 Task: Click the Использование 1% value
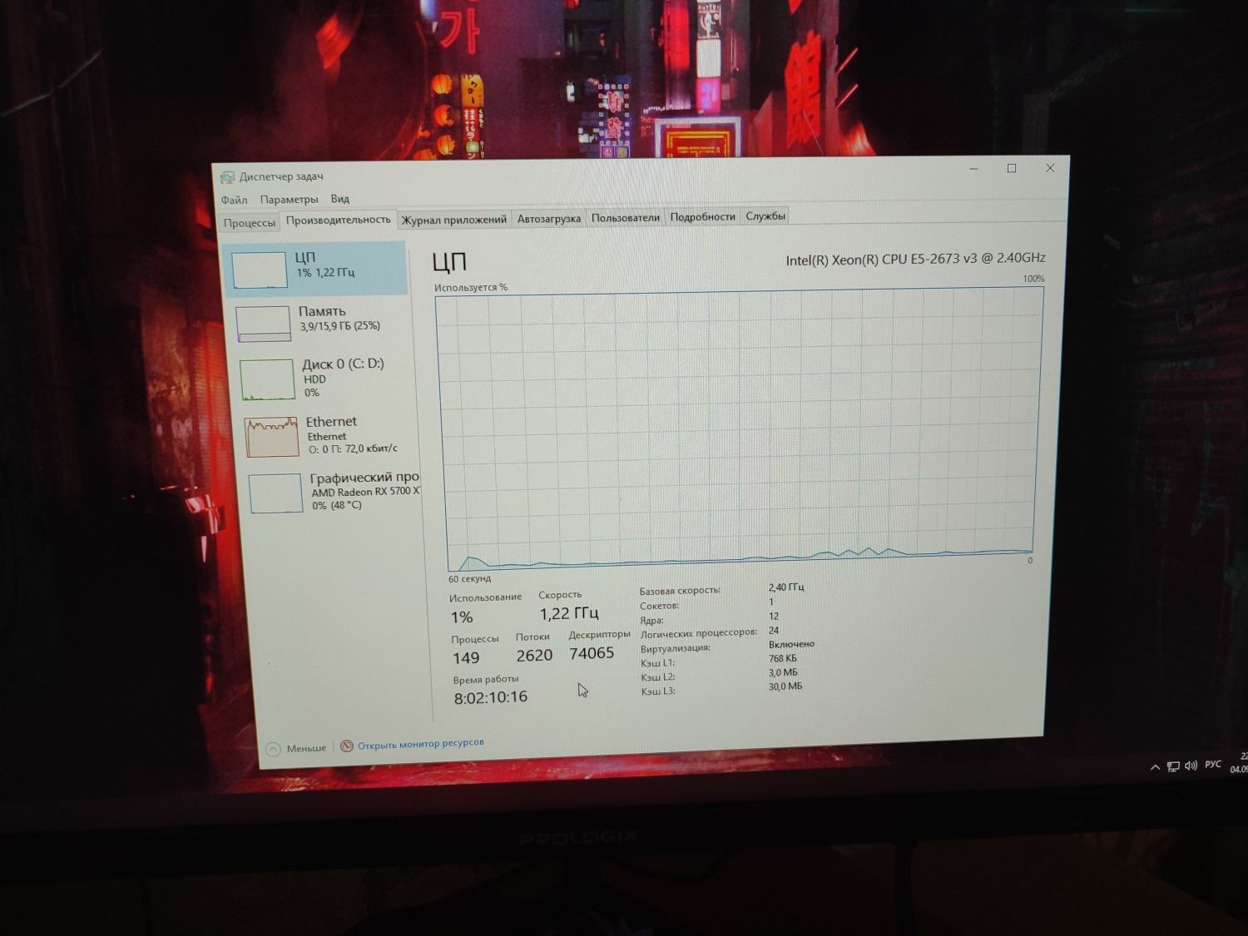click(x=462, y=617)
